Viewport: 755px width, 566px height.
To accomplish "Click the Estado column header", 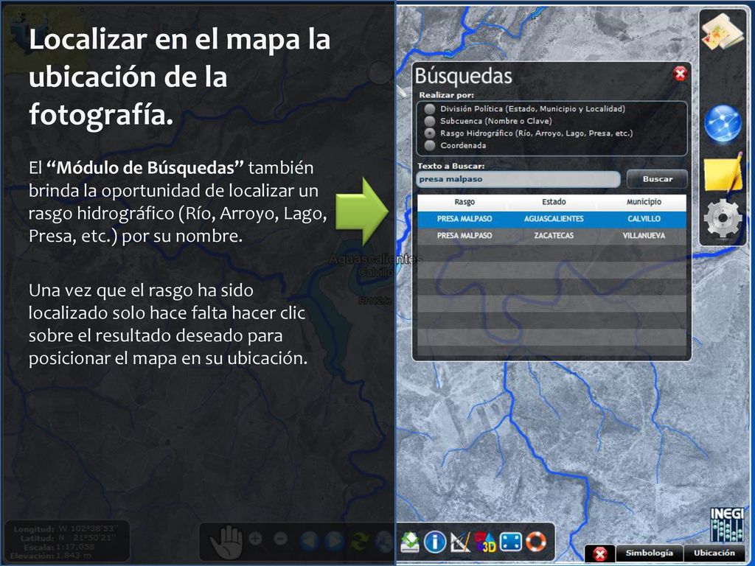I will [554, 202].
